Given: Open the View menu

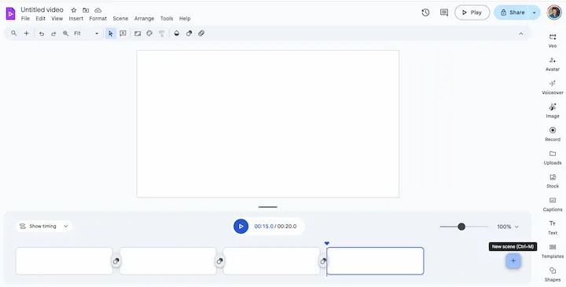Looking at the screenshot, I should tap(57, 18).
